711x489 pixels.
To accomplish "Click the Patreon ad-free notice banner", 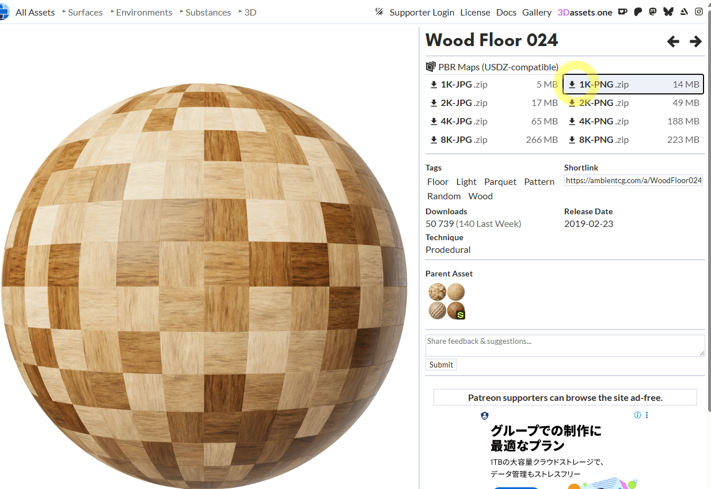I will [565, 397].
